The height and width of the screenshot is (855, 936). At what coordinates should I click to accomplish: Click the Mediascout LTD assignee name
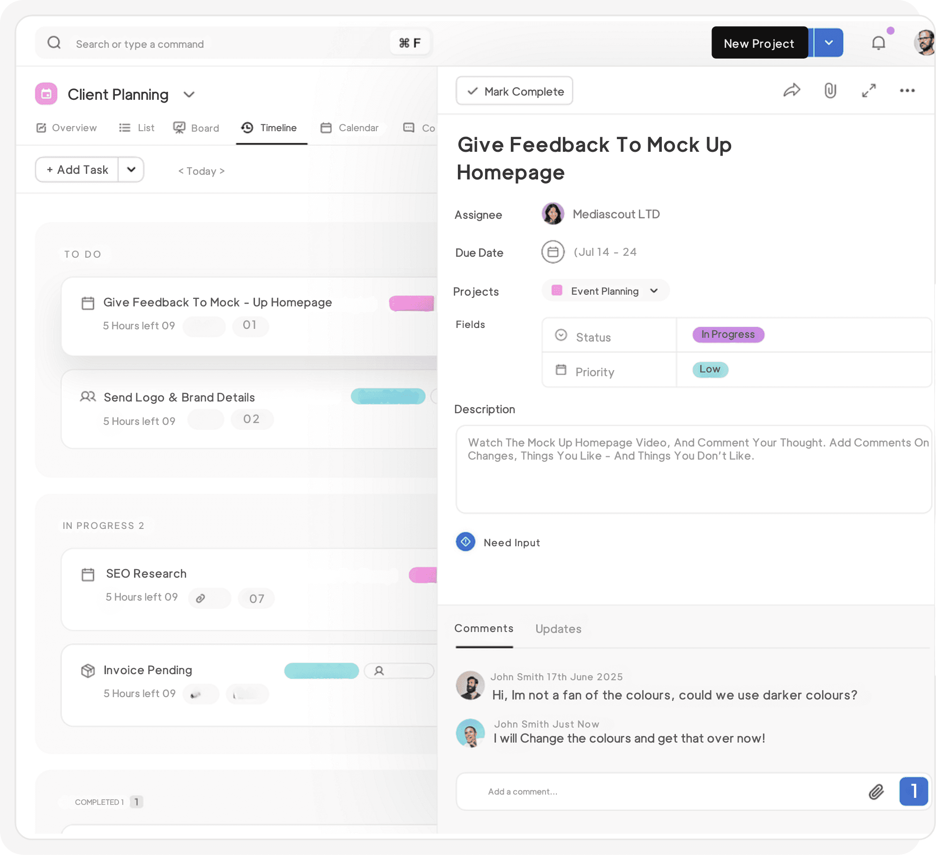(616, 214)
